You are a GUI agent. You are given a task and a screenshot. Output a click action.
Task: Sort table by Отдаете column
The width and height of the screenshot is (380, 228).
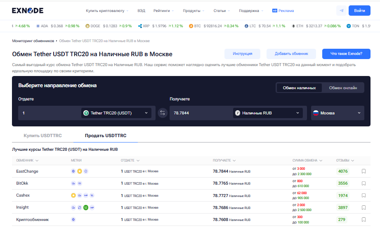click(130, 160)
